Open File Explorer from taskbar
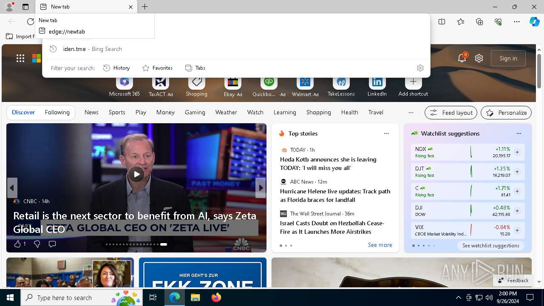 (195, 297)
